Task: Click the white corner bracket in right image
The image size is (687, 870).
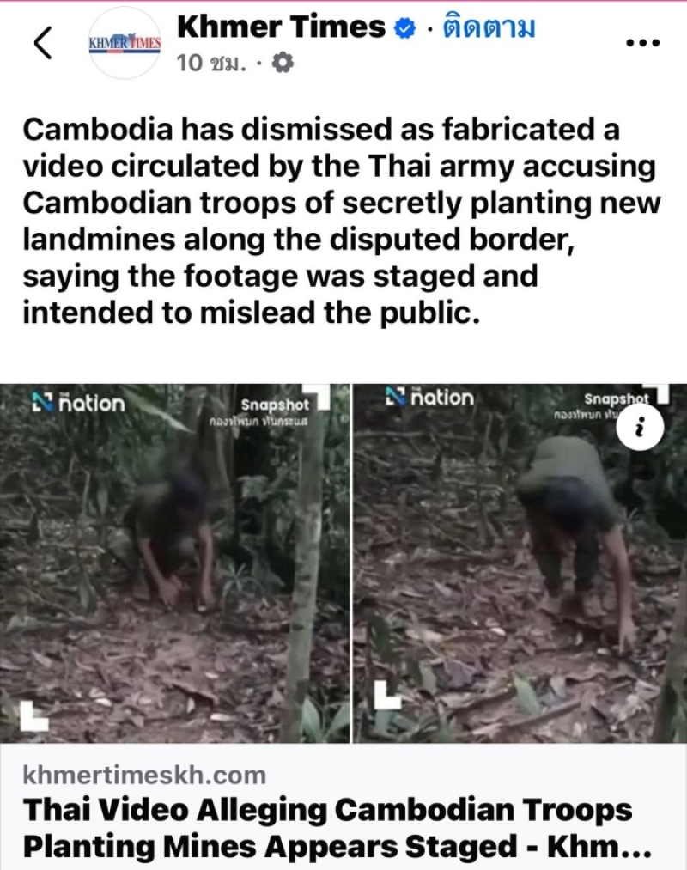Action: 386,695
